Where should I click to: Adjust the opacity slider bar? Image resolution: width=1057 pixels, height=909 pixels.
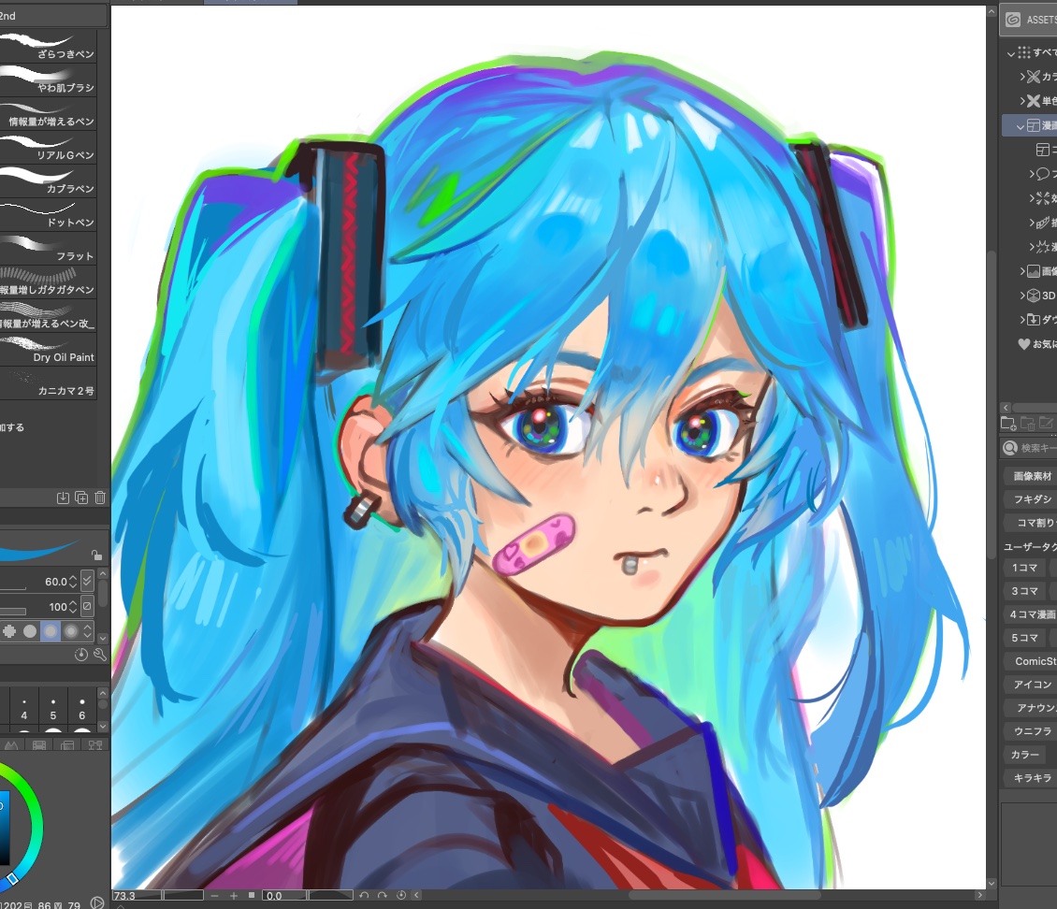[13, 612]
